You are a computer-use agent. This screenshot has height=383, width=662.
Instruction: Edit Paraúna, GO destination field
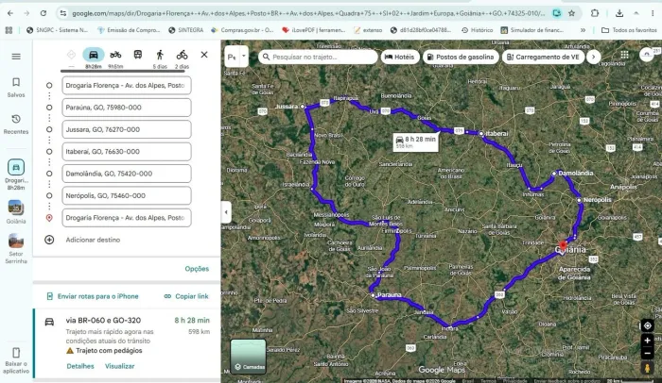click(126, 108)
